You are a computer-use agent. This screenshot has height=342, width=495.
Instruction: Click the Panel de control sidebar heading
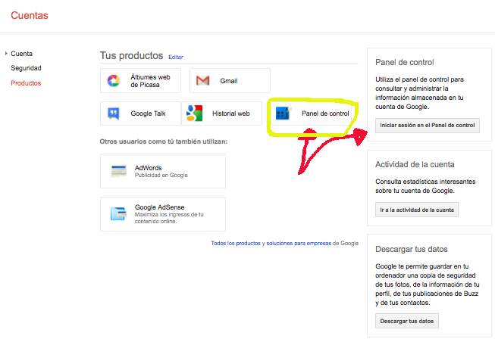pos(404,62)
